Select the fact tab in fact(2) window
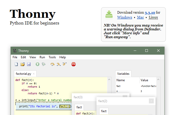This screenshot has width=171, height=115. pos(104,111)
